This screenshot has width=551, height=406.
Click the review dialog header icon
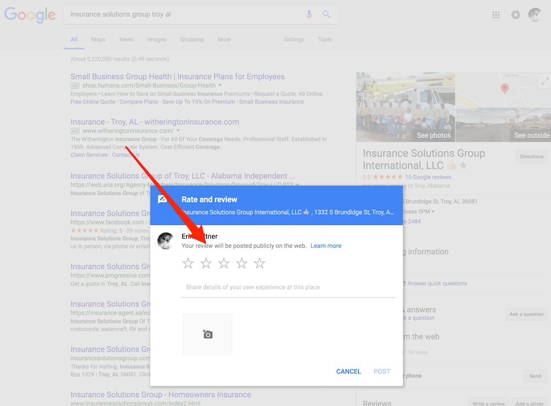point(163,199)
